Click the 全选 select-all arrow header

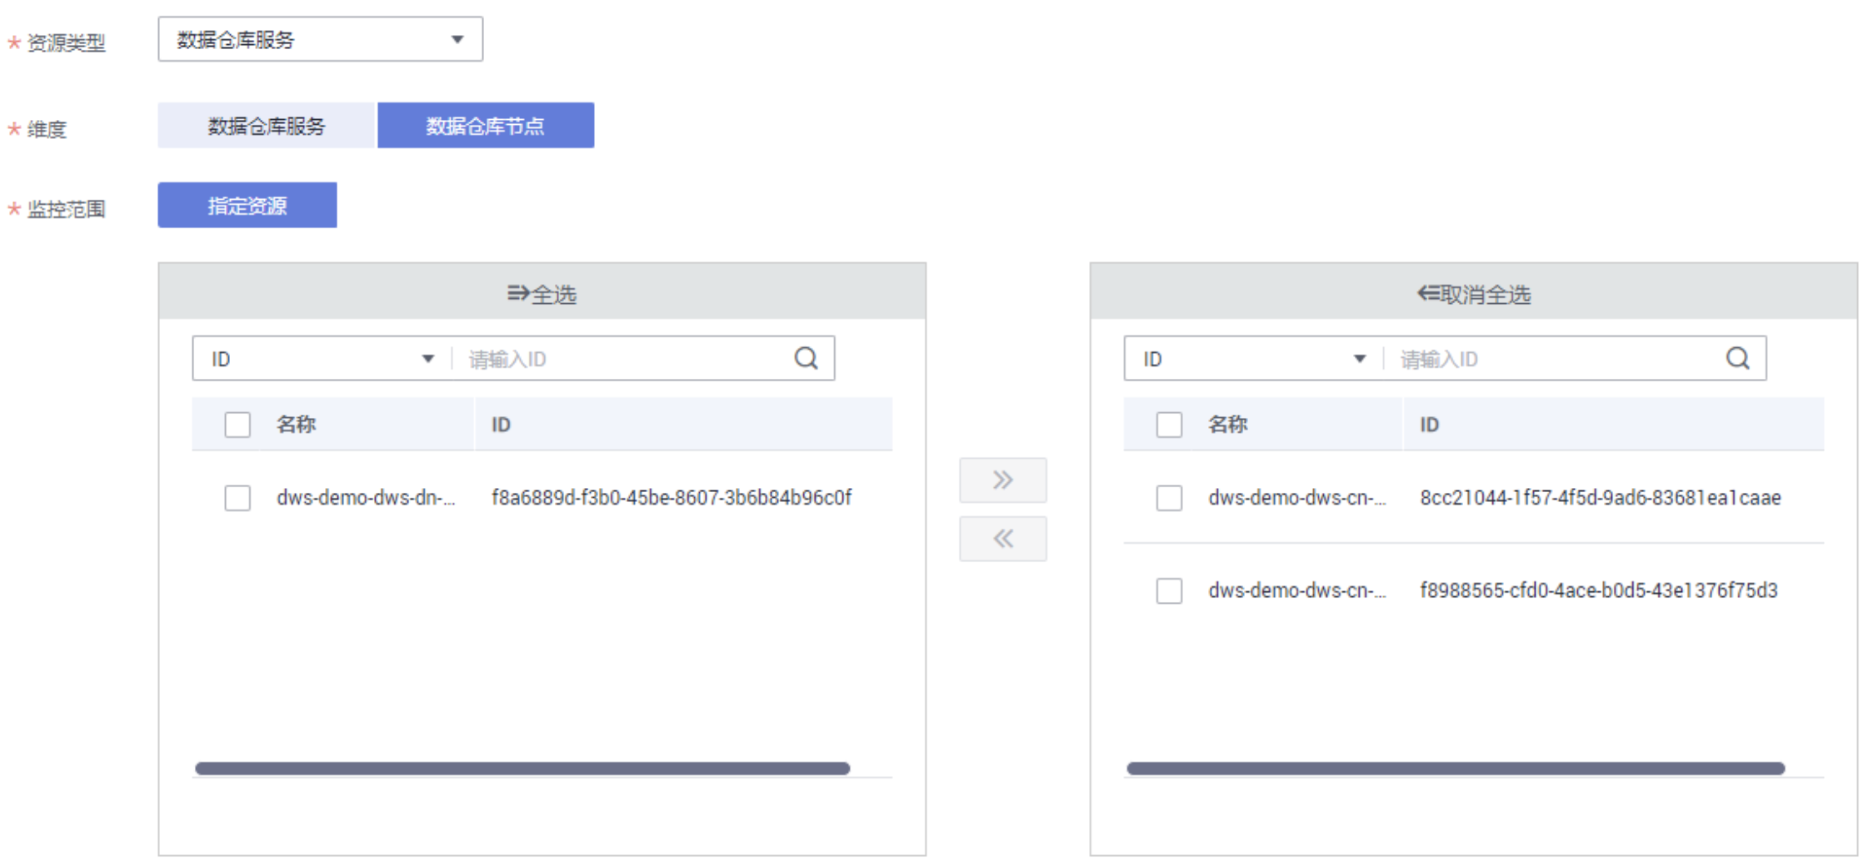[x=542, y=294]
